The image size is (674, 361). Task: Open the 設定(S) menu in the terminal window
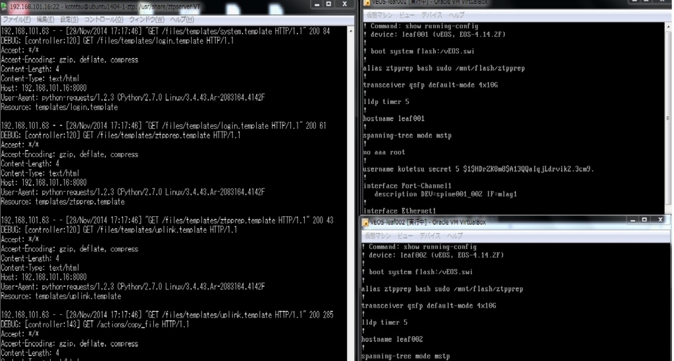pos(69,19)
